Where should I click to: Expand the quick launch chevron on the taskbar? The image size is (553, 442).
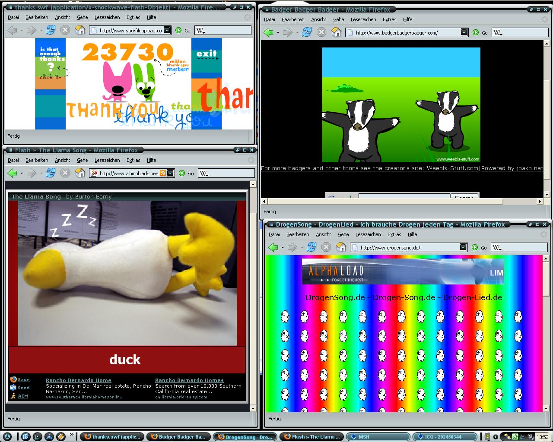71,436
